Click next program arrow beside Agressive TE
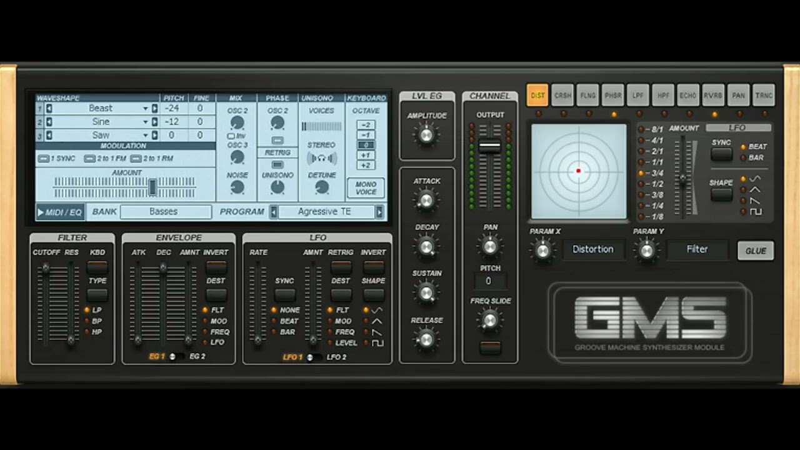The image size is (800, 450). (379, 212)
